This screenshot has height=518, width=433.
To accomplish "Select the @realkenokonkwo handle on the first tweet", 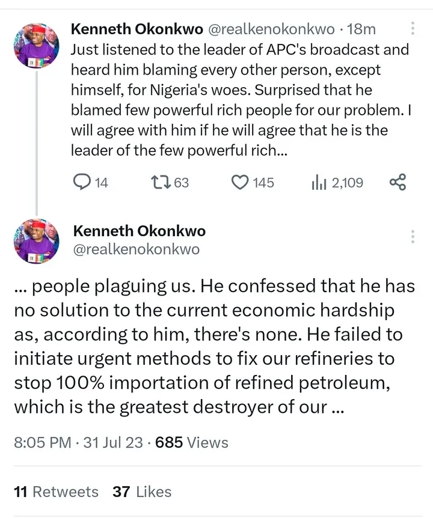I will pyautogui.click(x=268, y=28).
